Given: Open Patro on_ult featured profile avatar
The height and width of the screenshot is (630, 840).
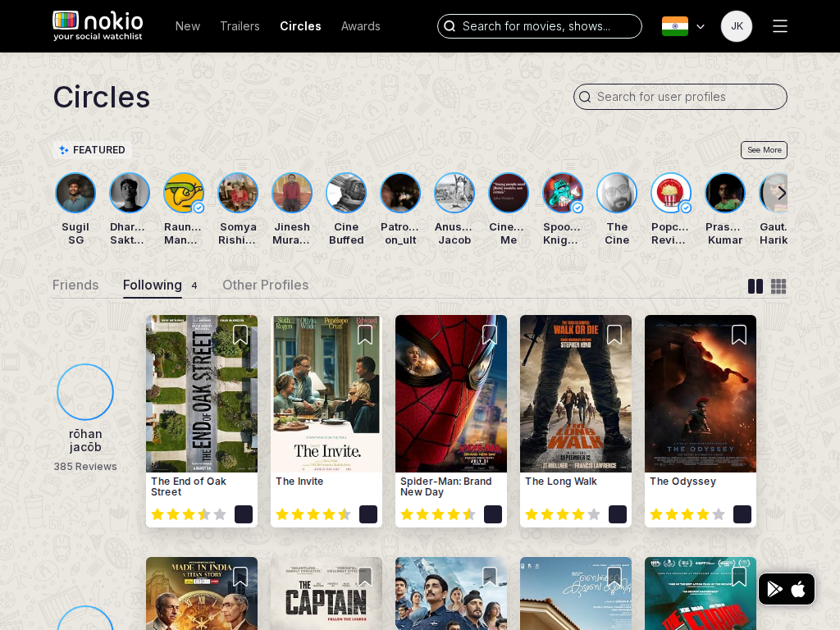Looking at the screenshot, I should pos(400,193).
